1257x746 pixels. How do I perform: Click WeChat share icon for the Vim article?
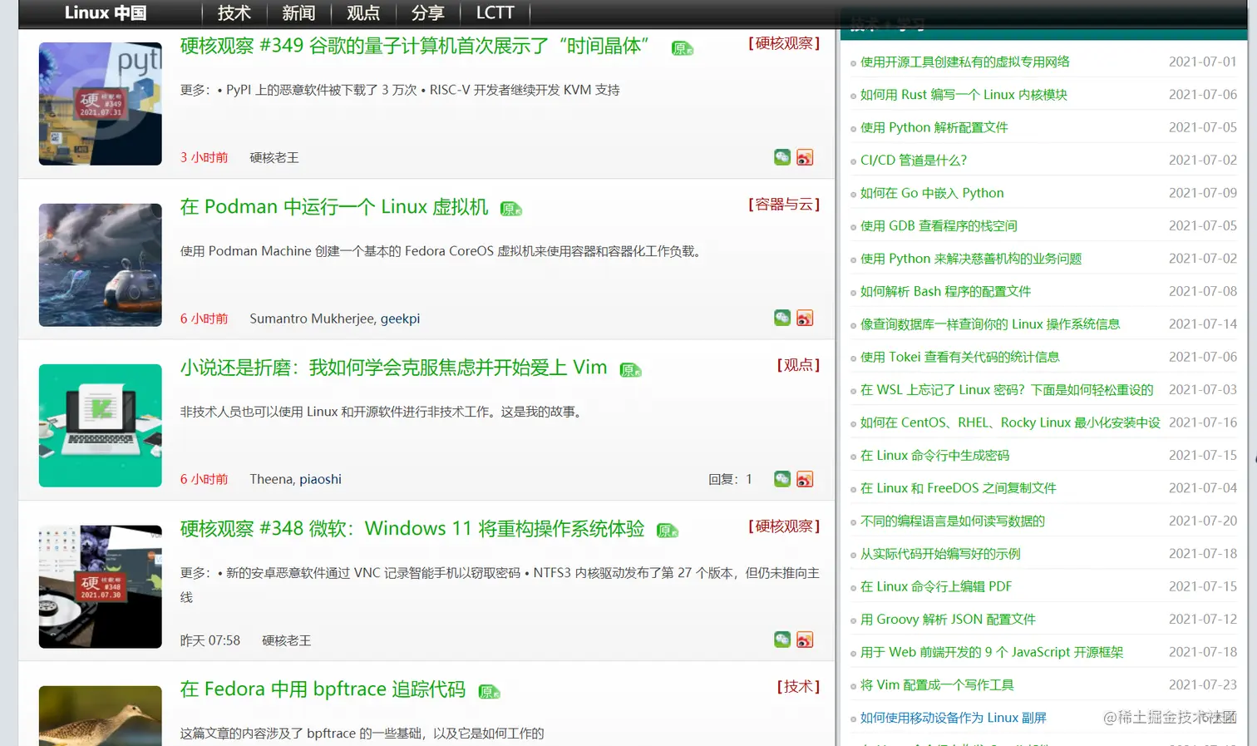click(782, 478)
